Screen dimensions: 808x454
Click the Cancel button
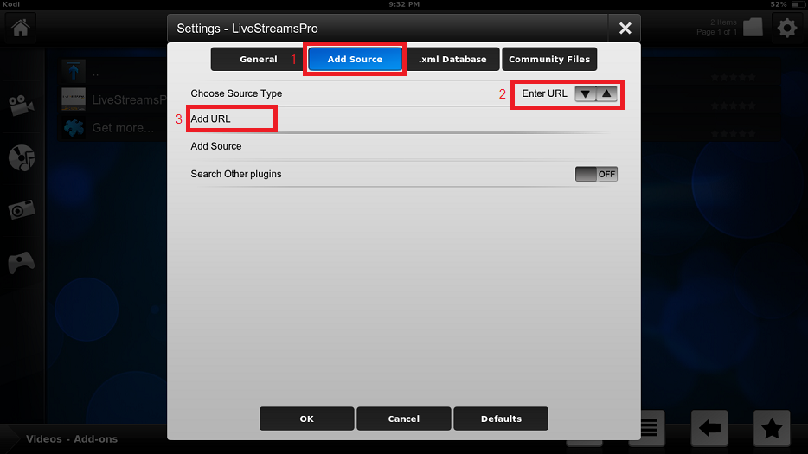click(403, 419)
